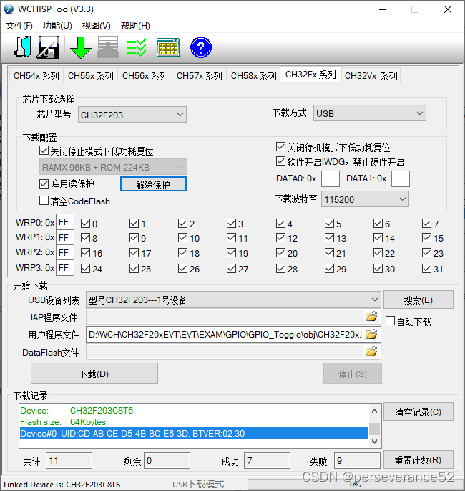Click the open file toolbar icon
Viewport: 465px width, 491px height.
(22, 47)
